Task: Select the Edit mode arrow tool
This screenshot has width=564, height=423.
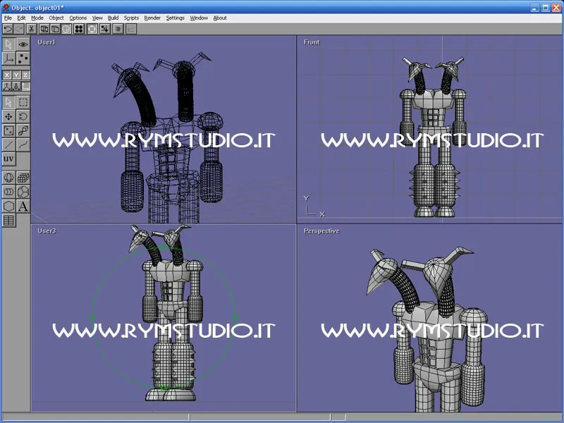Action: coord(8,44)
